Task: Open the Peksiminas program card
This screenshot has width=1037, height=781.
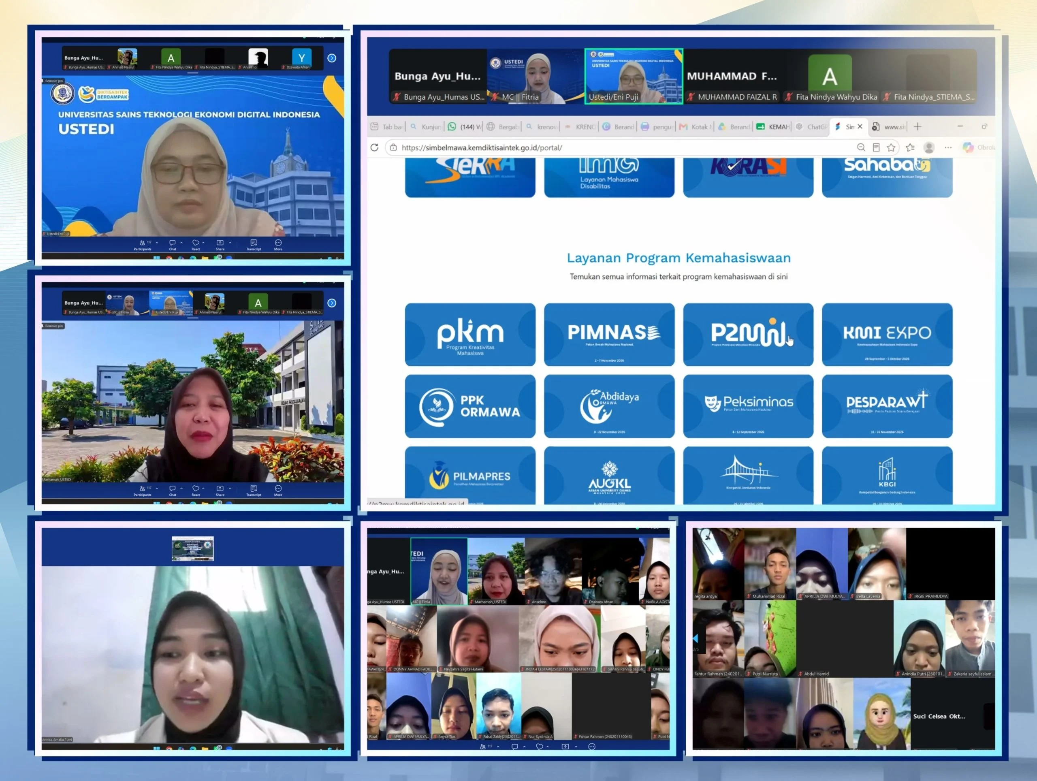Action: pyautogui.click(x=748, y=406)
